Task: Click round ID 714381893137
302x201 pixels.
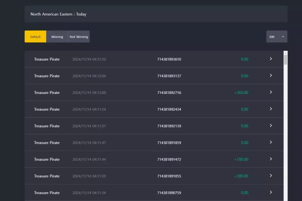Action: pos(169,76)
